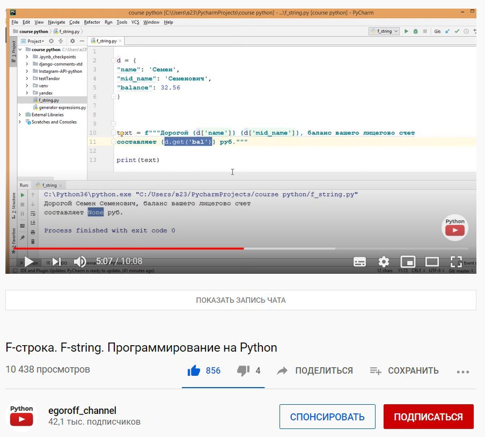Screen dimensions: 485x437
Task: Expand the django-comments-xtd folder
Action: click(x=27, y=64)
